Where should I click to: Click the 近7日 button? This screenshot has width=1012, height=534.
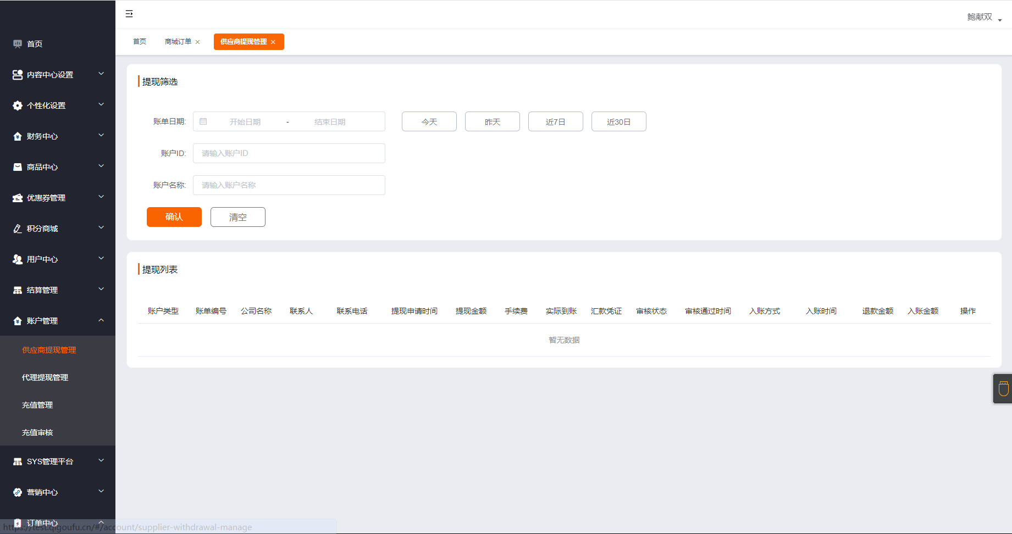pyautogui.click(x=556, y=121)
